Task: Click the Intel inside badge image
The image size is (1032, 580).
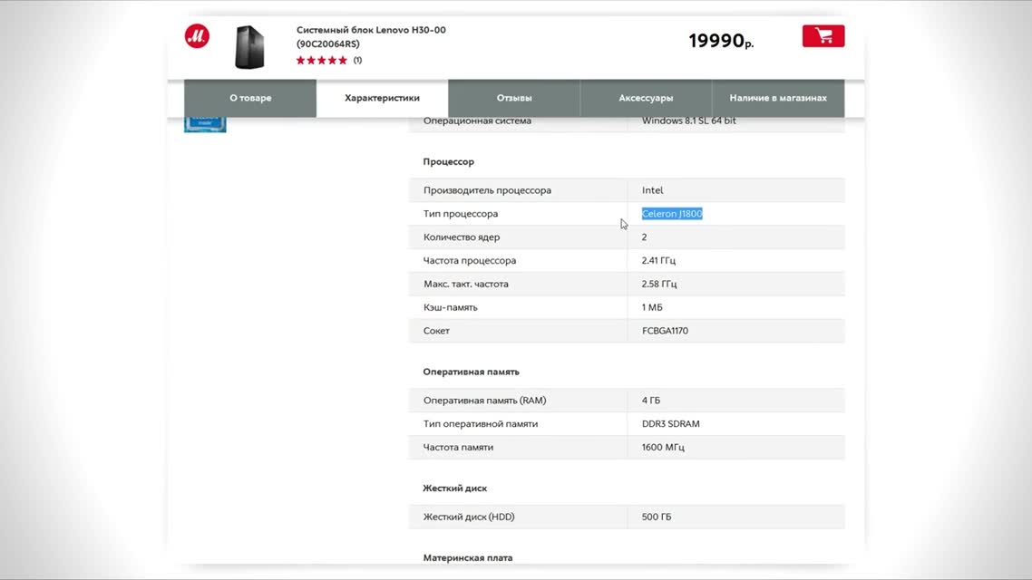Action: point(205,124)
